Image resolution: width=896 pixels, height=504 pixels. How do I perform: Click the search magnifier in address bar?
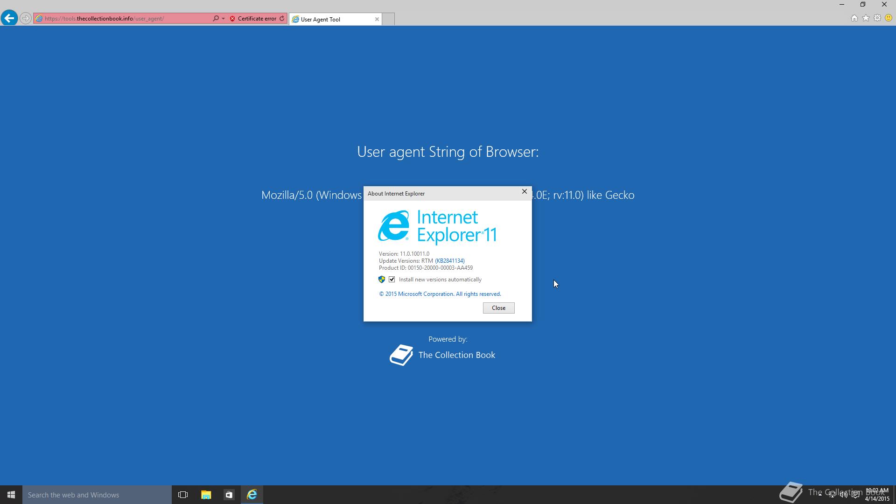tap(216, 19)
